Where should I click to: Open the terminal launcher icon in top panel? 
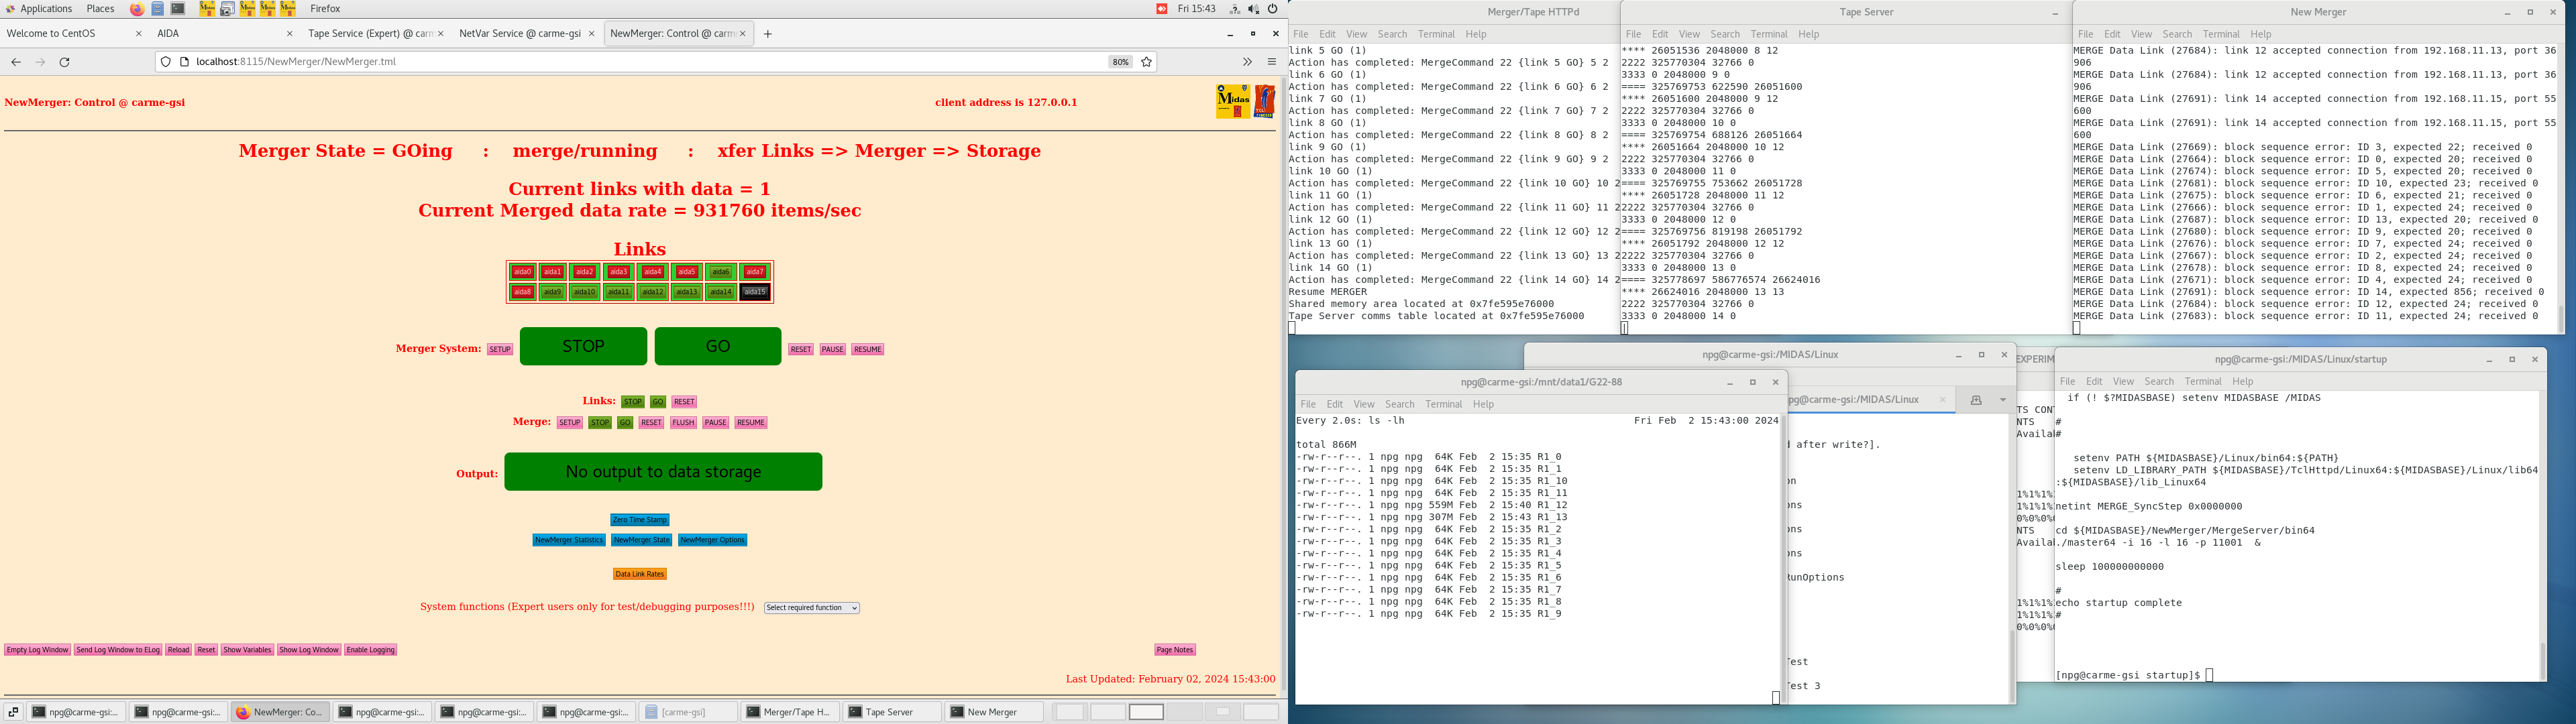pyautogui.click(x=178, y=9)
